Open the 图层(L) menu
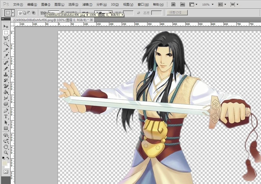Image resolution: width=261 pixels, height=184 pixels. (x=59, y=5)
